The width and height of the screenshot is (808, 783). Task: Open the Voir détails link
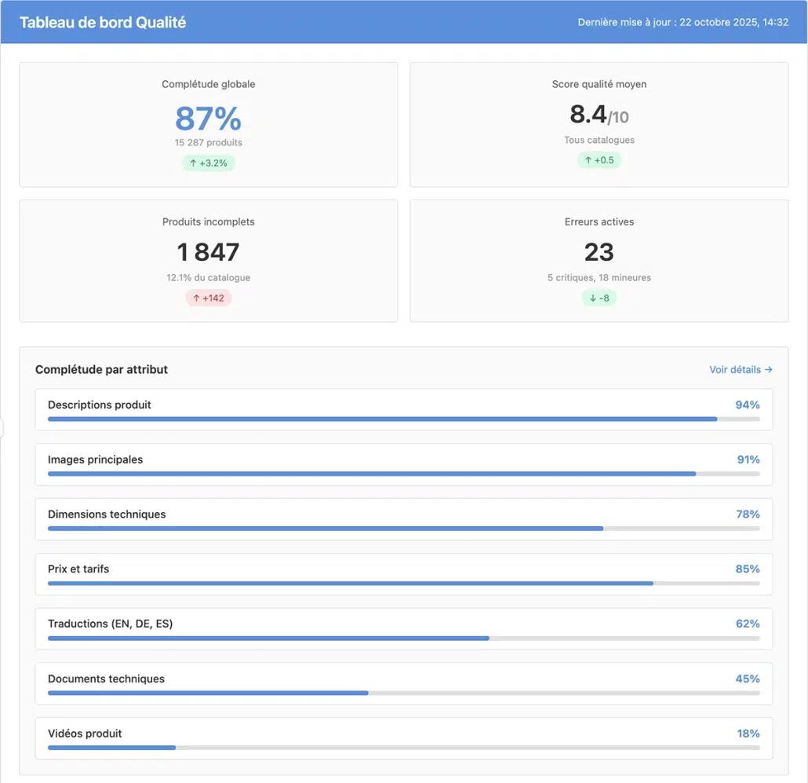point(741,369)
